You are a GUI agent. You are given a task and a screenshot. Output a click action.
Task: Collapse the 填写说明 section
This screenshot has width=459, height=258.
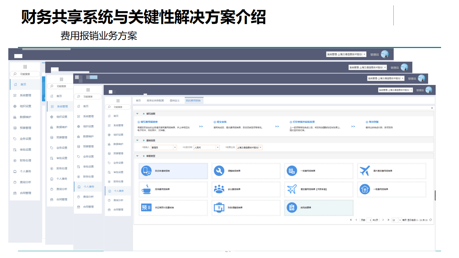pyautogui.click(x=138, y=114)
